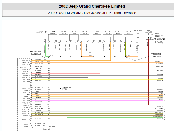
Task: Select pin 11 BRN/WHT wire label
Action: (x=38, y=81)
